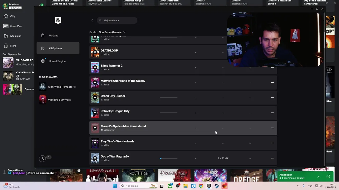Viewport: 339px width, 190px height.
Task: Click the Urbek City Builder progress bar
Action: pyautogui.click(x=169, y=98)
